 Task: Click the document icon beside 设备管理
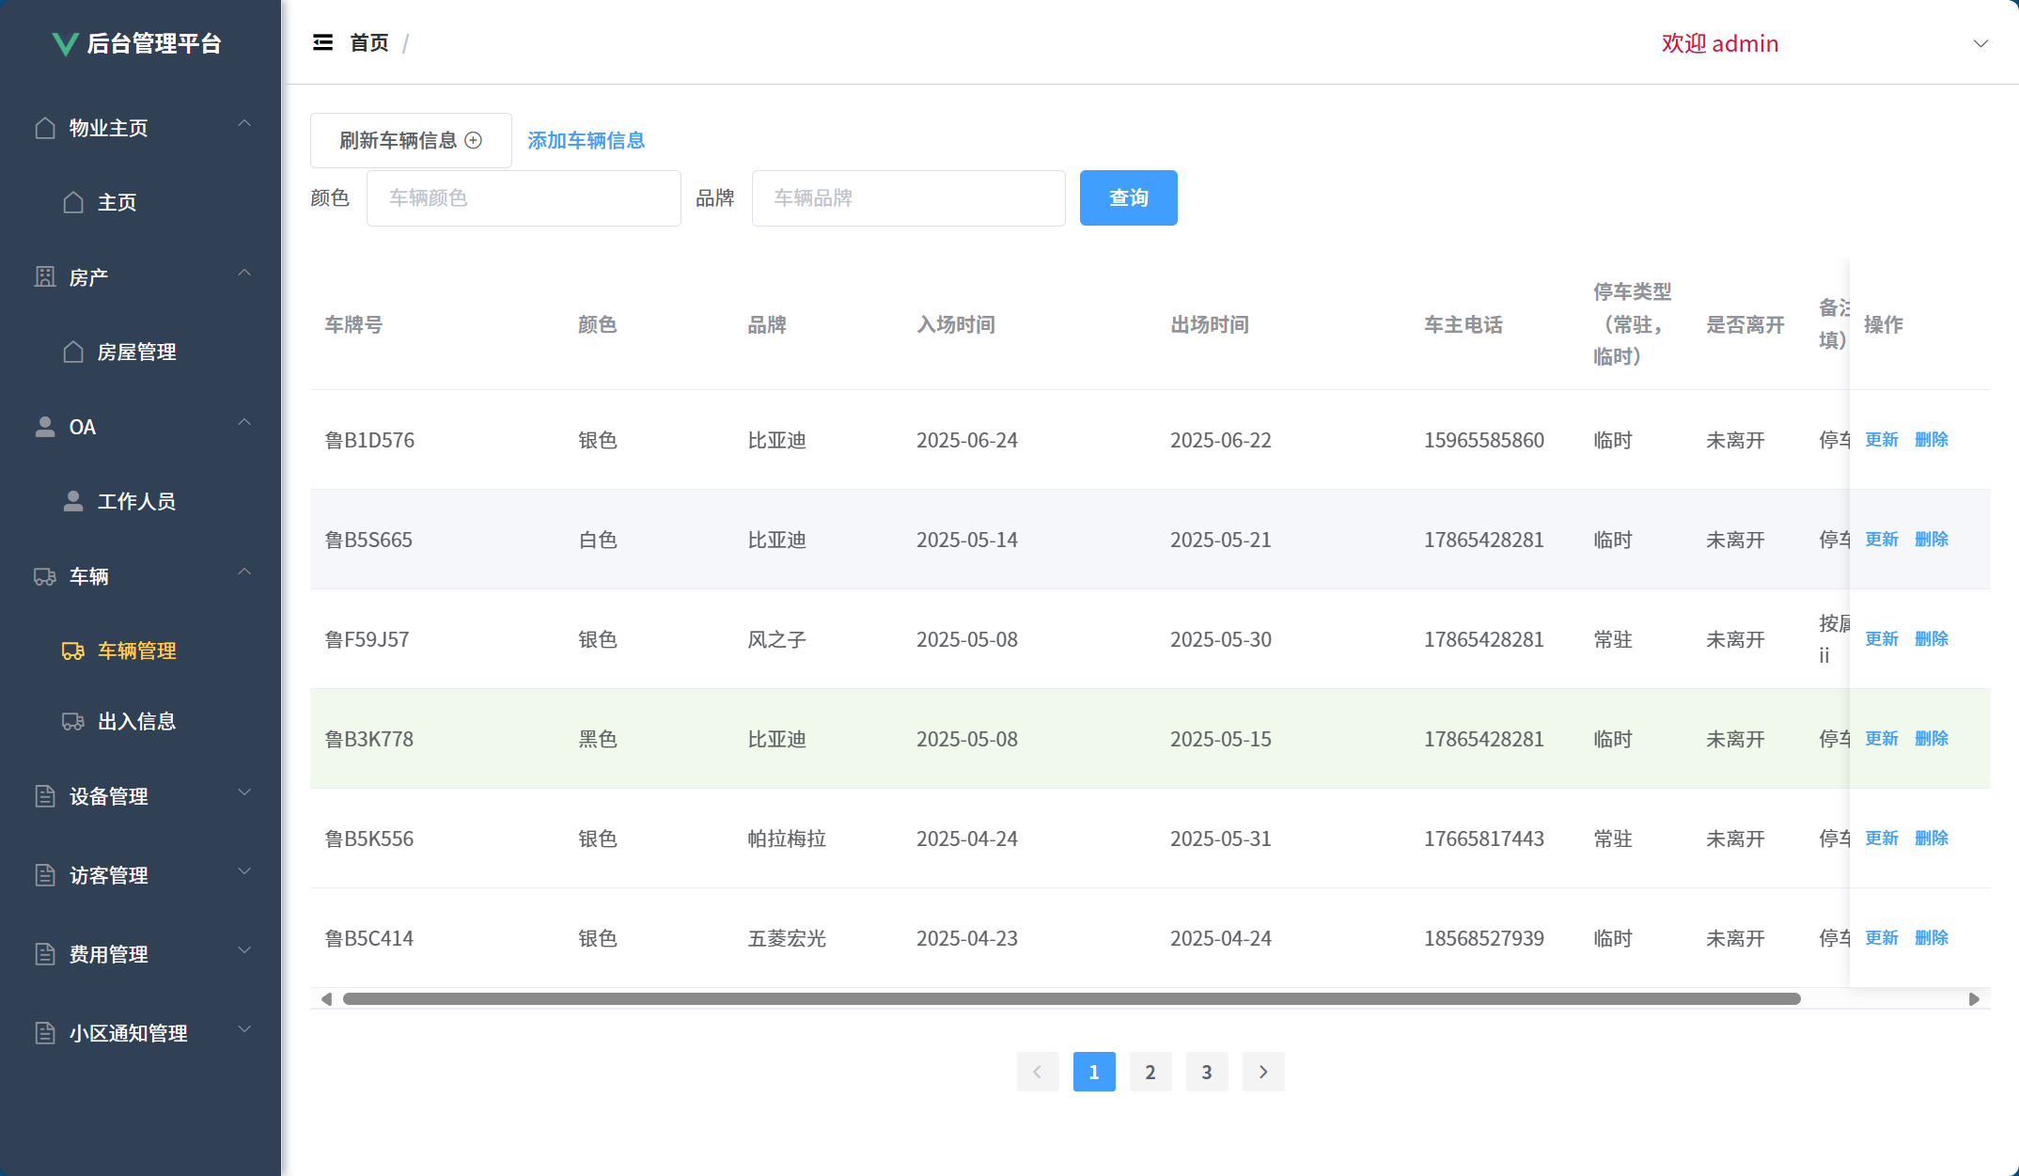coord(45,795)
